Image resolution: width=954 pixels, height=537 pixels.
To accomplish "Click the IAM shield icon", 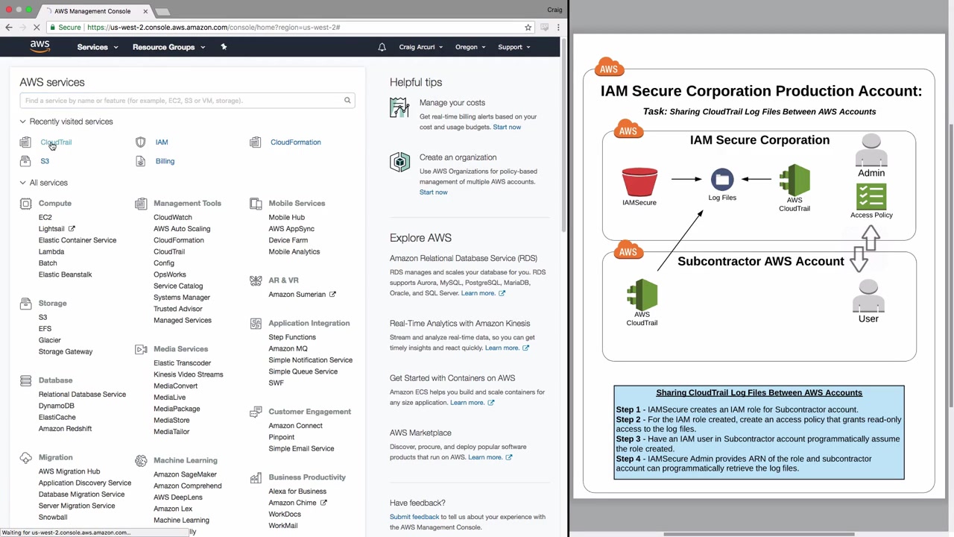I will click(x=141, y=142).
